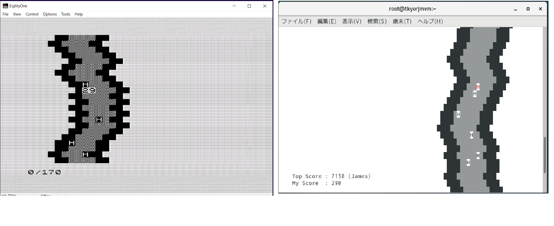Viewport: 554px width, 226px height.
Task: Open the File menu in EightyOne
Action: (x=5, y=14)
